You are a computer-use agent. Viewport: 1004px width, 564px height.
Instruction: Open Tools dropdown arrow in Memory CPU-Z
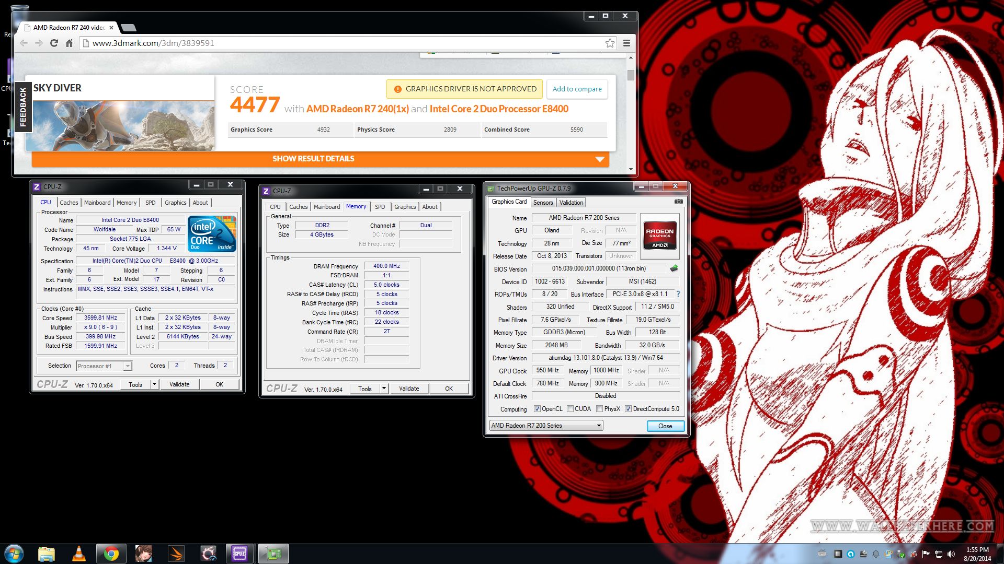pos(384,389)
